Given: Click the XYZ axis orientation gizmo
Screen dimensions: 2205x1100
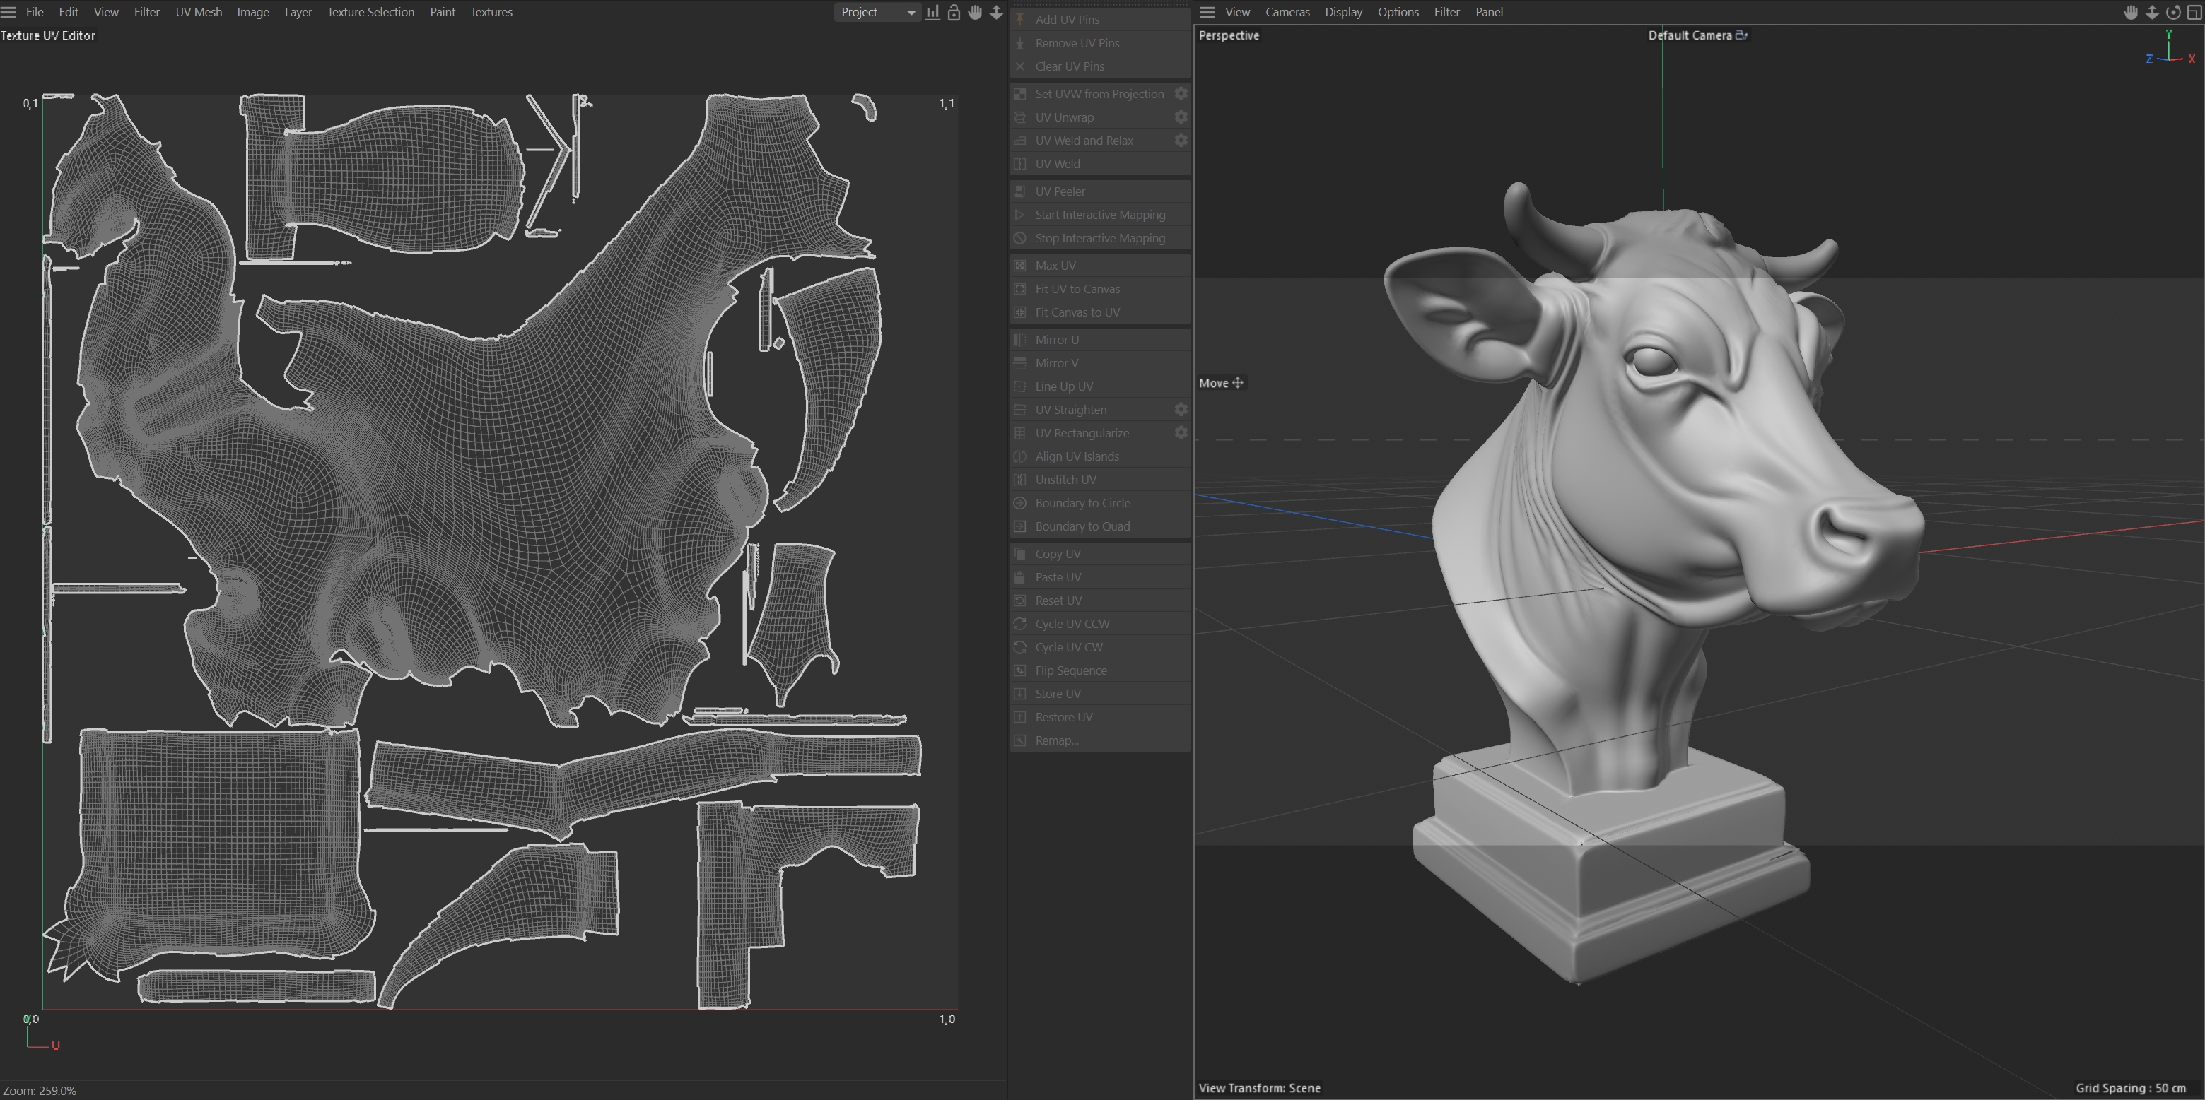Looking at the screenshot, I should tap(2169, 49).
